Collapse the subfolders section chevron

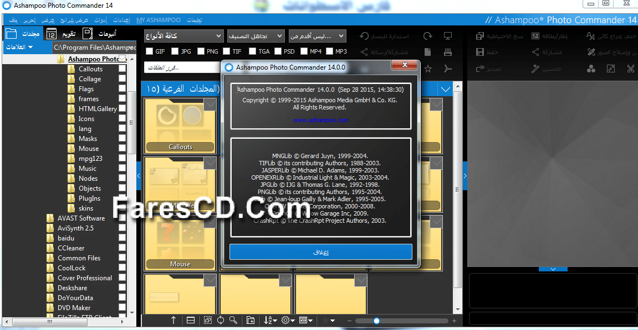pos(446,89)
